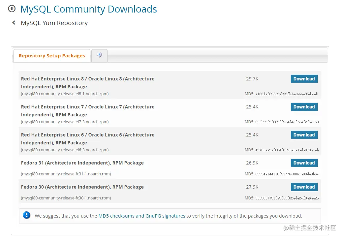Click the MD5 hash starting with 45783ae
The width and height of the screenshot is (343, 238).
point(287,150)
